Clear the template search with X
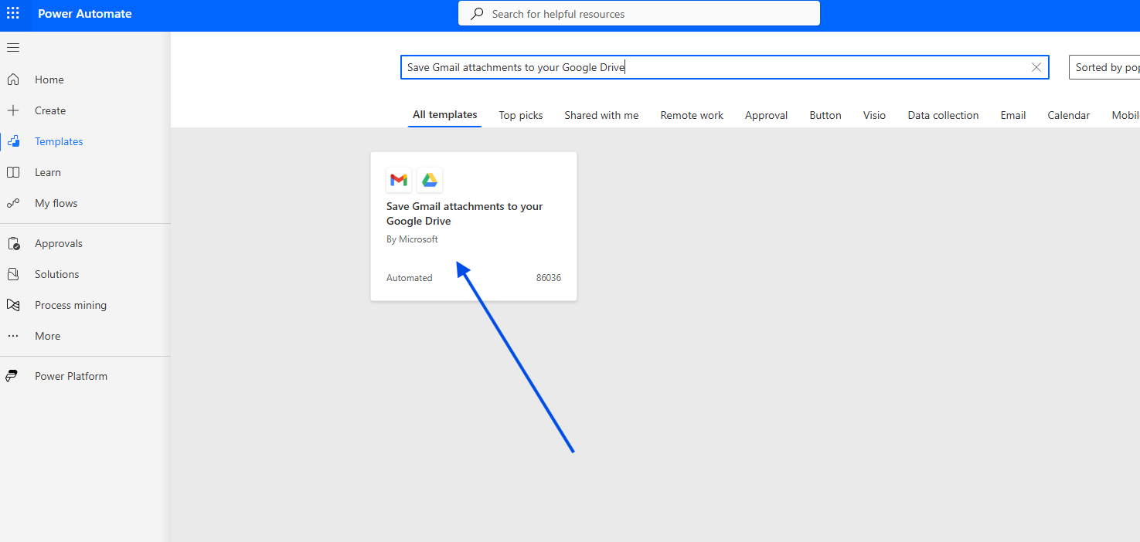Viewport: 1140px width, 542px height. coord(1036,67)
